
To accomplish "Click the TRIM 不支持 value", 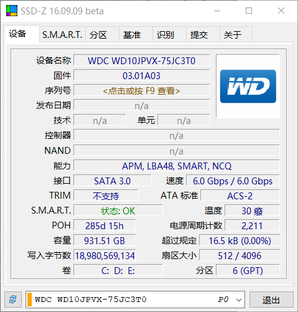I will coord(106,196).
